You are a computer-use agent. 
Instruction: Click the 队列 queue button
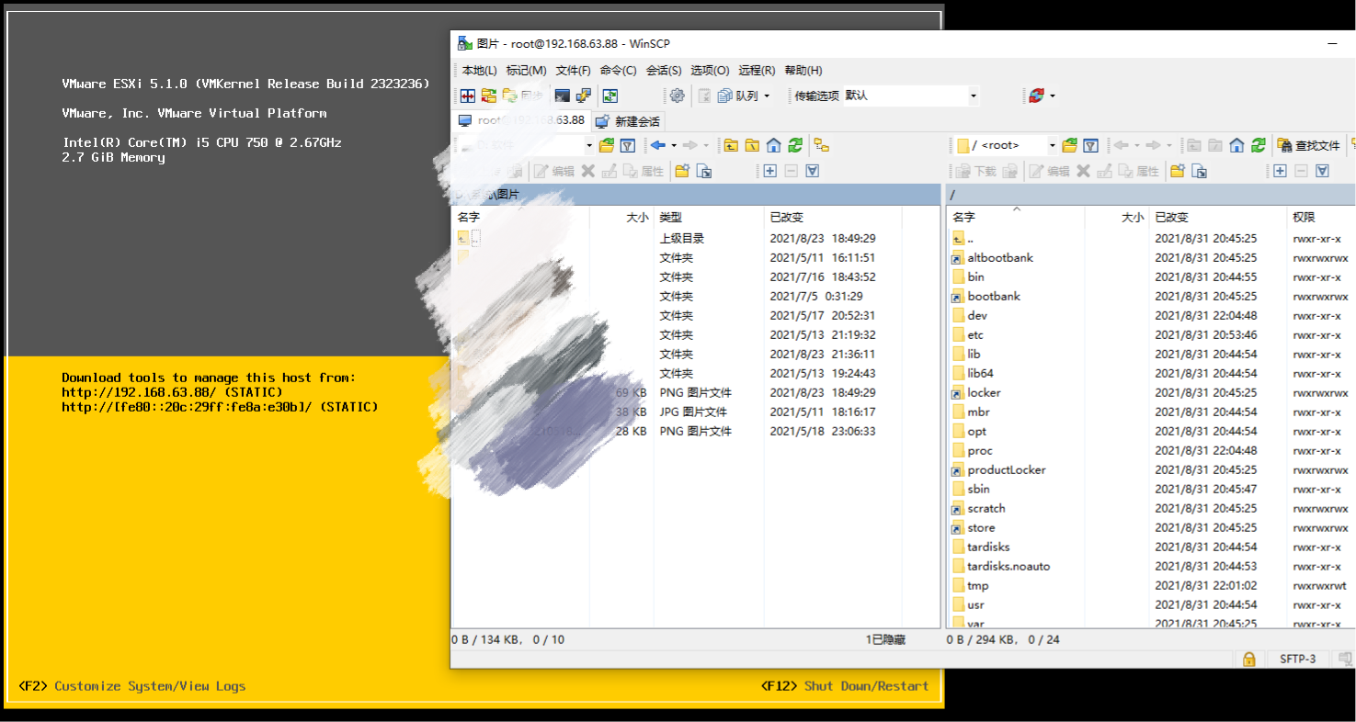click(x=738, y=96)
